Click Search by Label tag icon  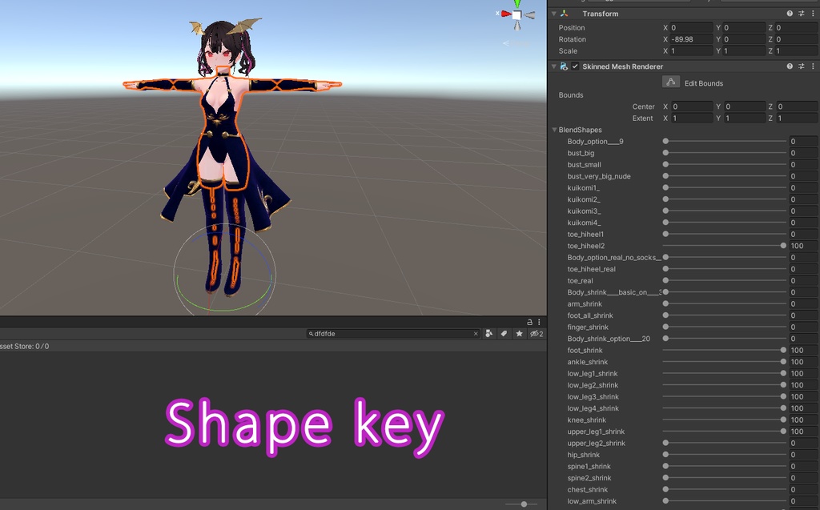[x=504, y=334]
